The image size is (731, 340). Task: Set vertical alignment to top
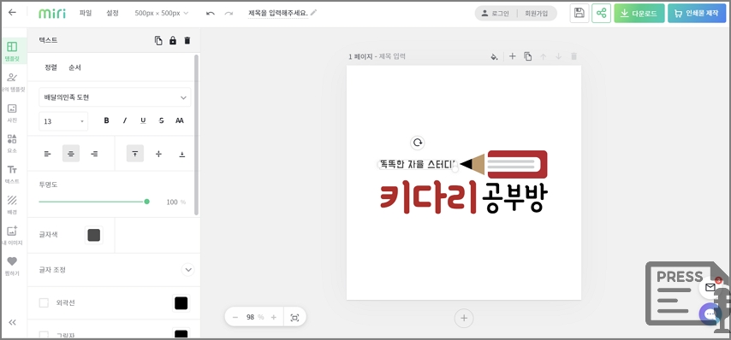coord(134,154)
